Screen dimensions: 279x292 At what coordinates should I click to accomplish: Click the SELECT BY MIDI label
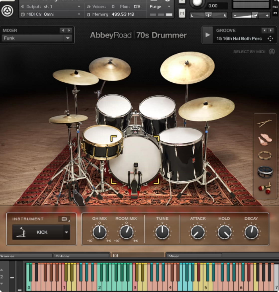pyautogui.click(x=249, y=52)
